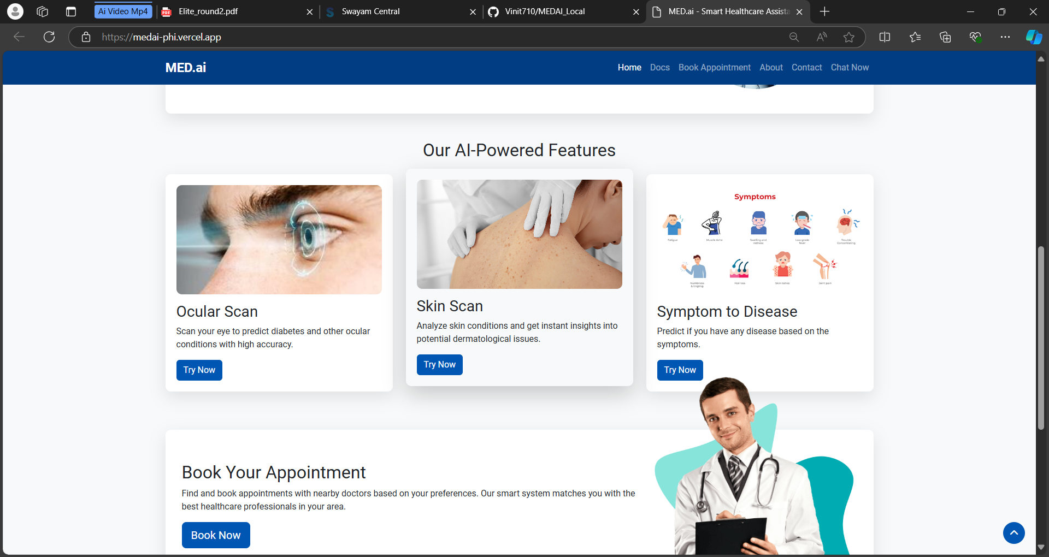Screen dimensions: 1049x557
Task: Switch to the Ai Video Mp4 tab
Action: tap(123, 11)
